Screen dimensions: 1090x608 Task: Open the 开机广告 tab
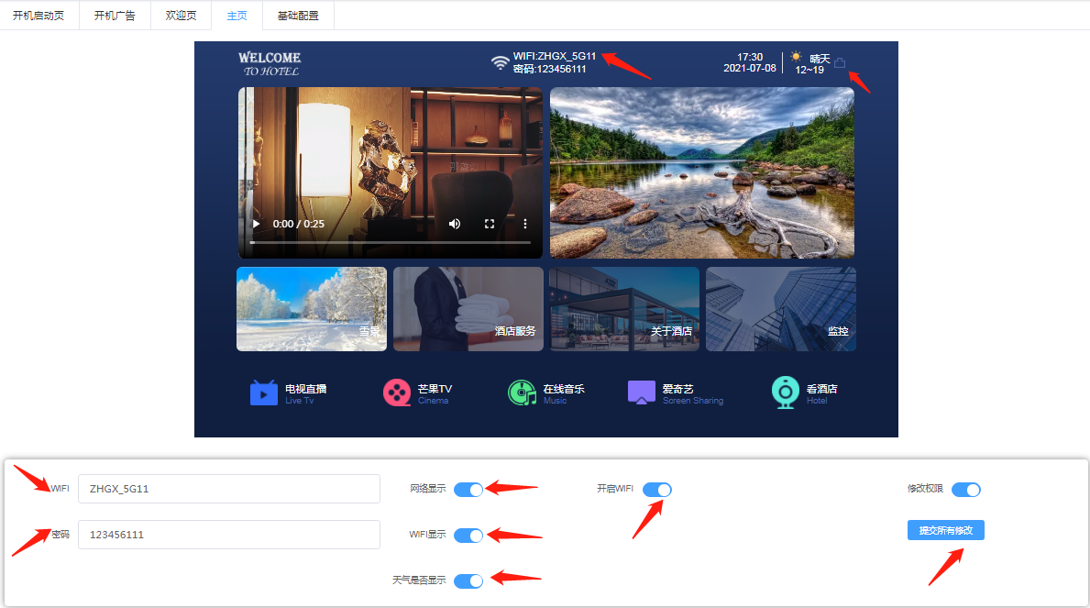(115, 16)
